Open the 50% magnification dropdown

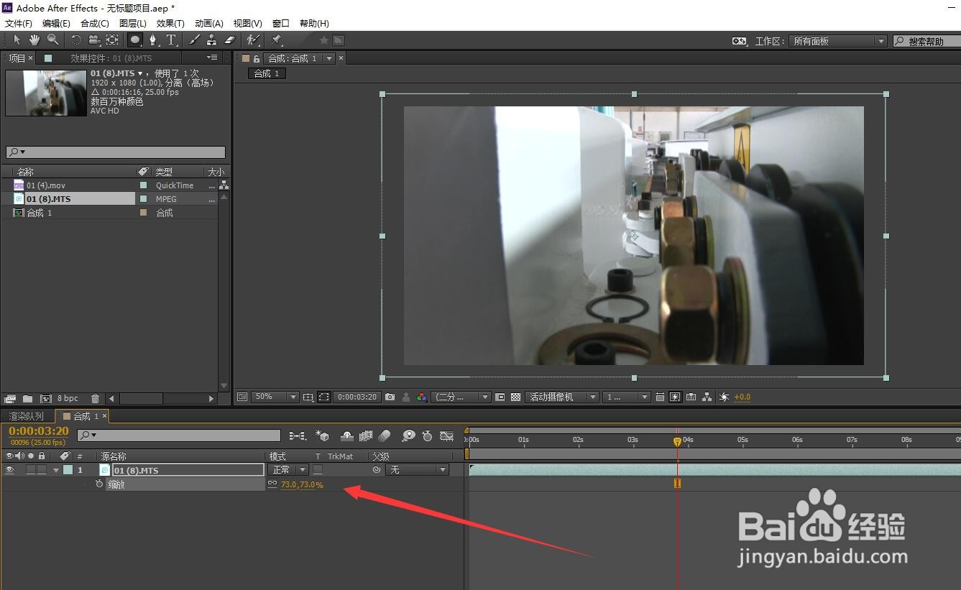[x=275, y=397]
